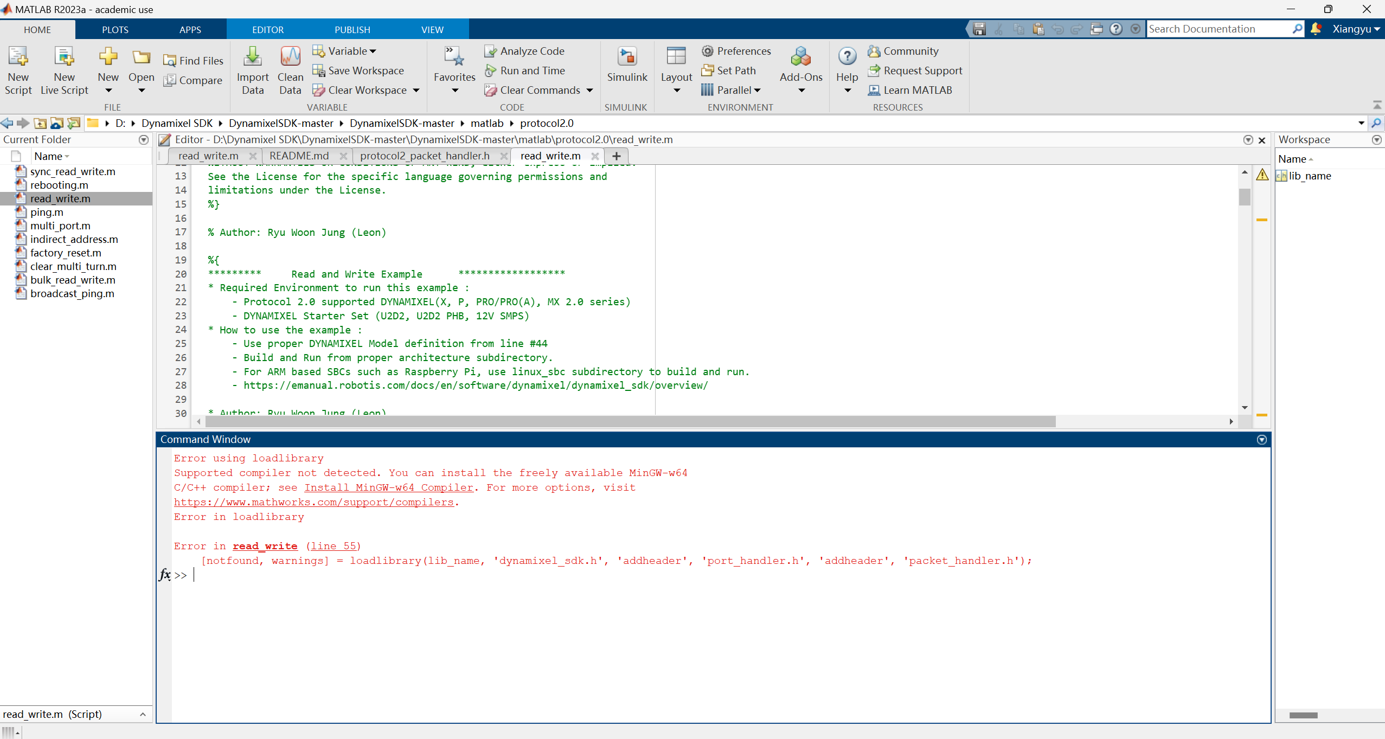Click the notification bell icon
The width and height of the screenshot is (1385, 739).
point(1316,29)
